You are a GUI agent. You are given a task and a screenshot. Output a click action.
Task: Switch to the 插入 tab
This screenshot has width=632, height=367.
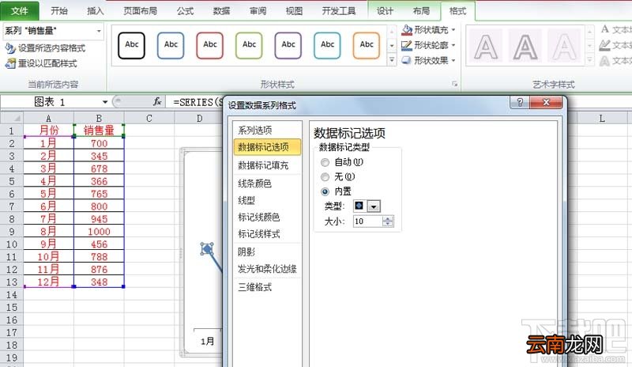coord(96,11)
